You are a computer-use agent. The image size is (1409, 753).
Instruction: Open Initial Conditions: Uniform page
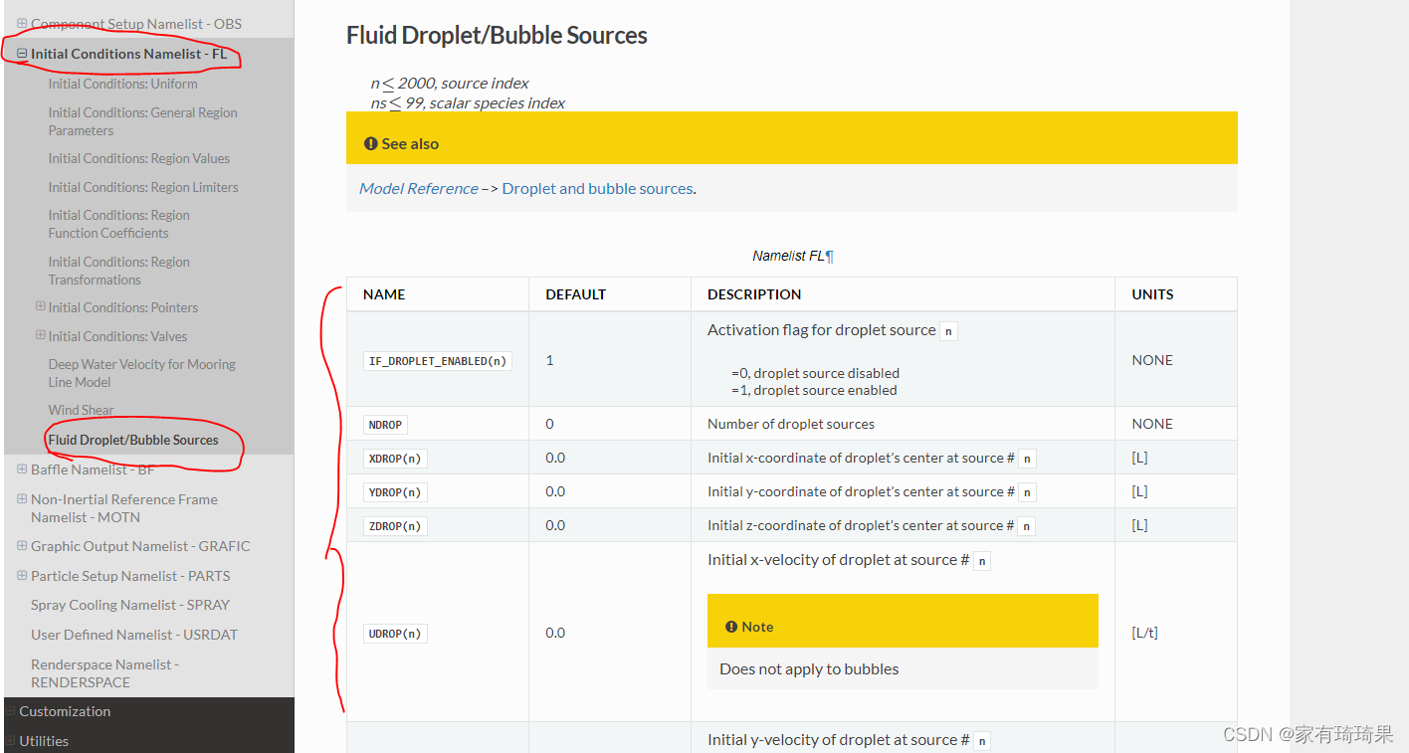pos(122,84)
